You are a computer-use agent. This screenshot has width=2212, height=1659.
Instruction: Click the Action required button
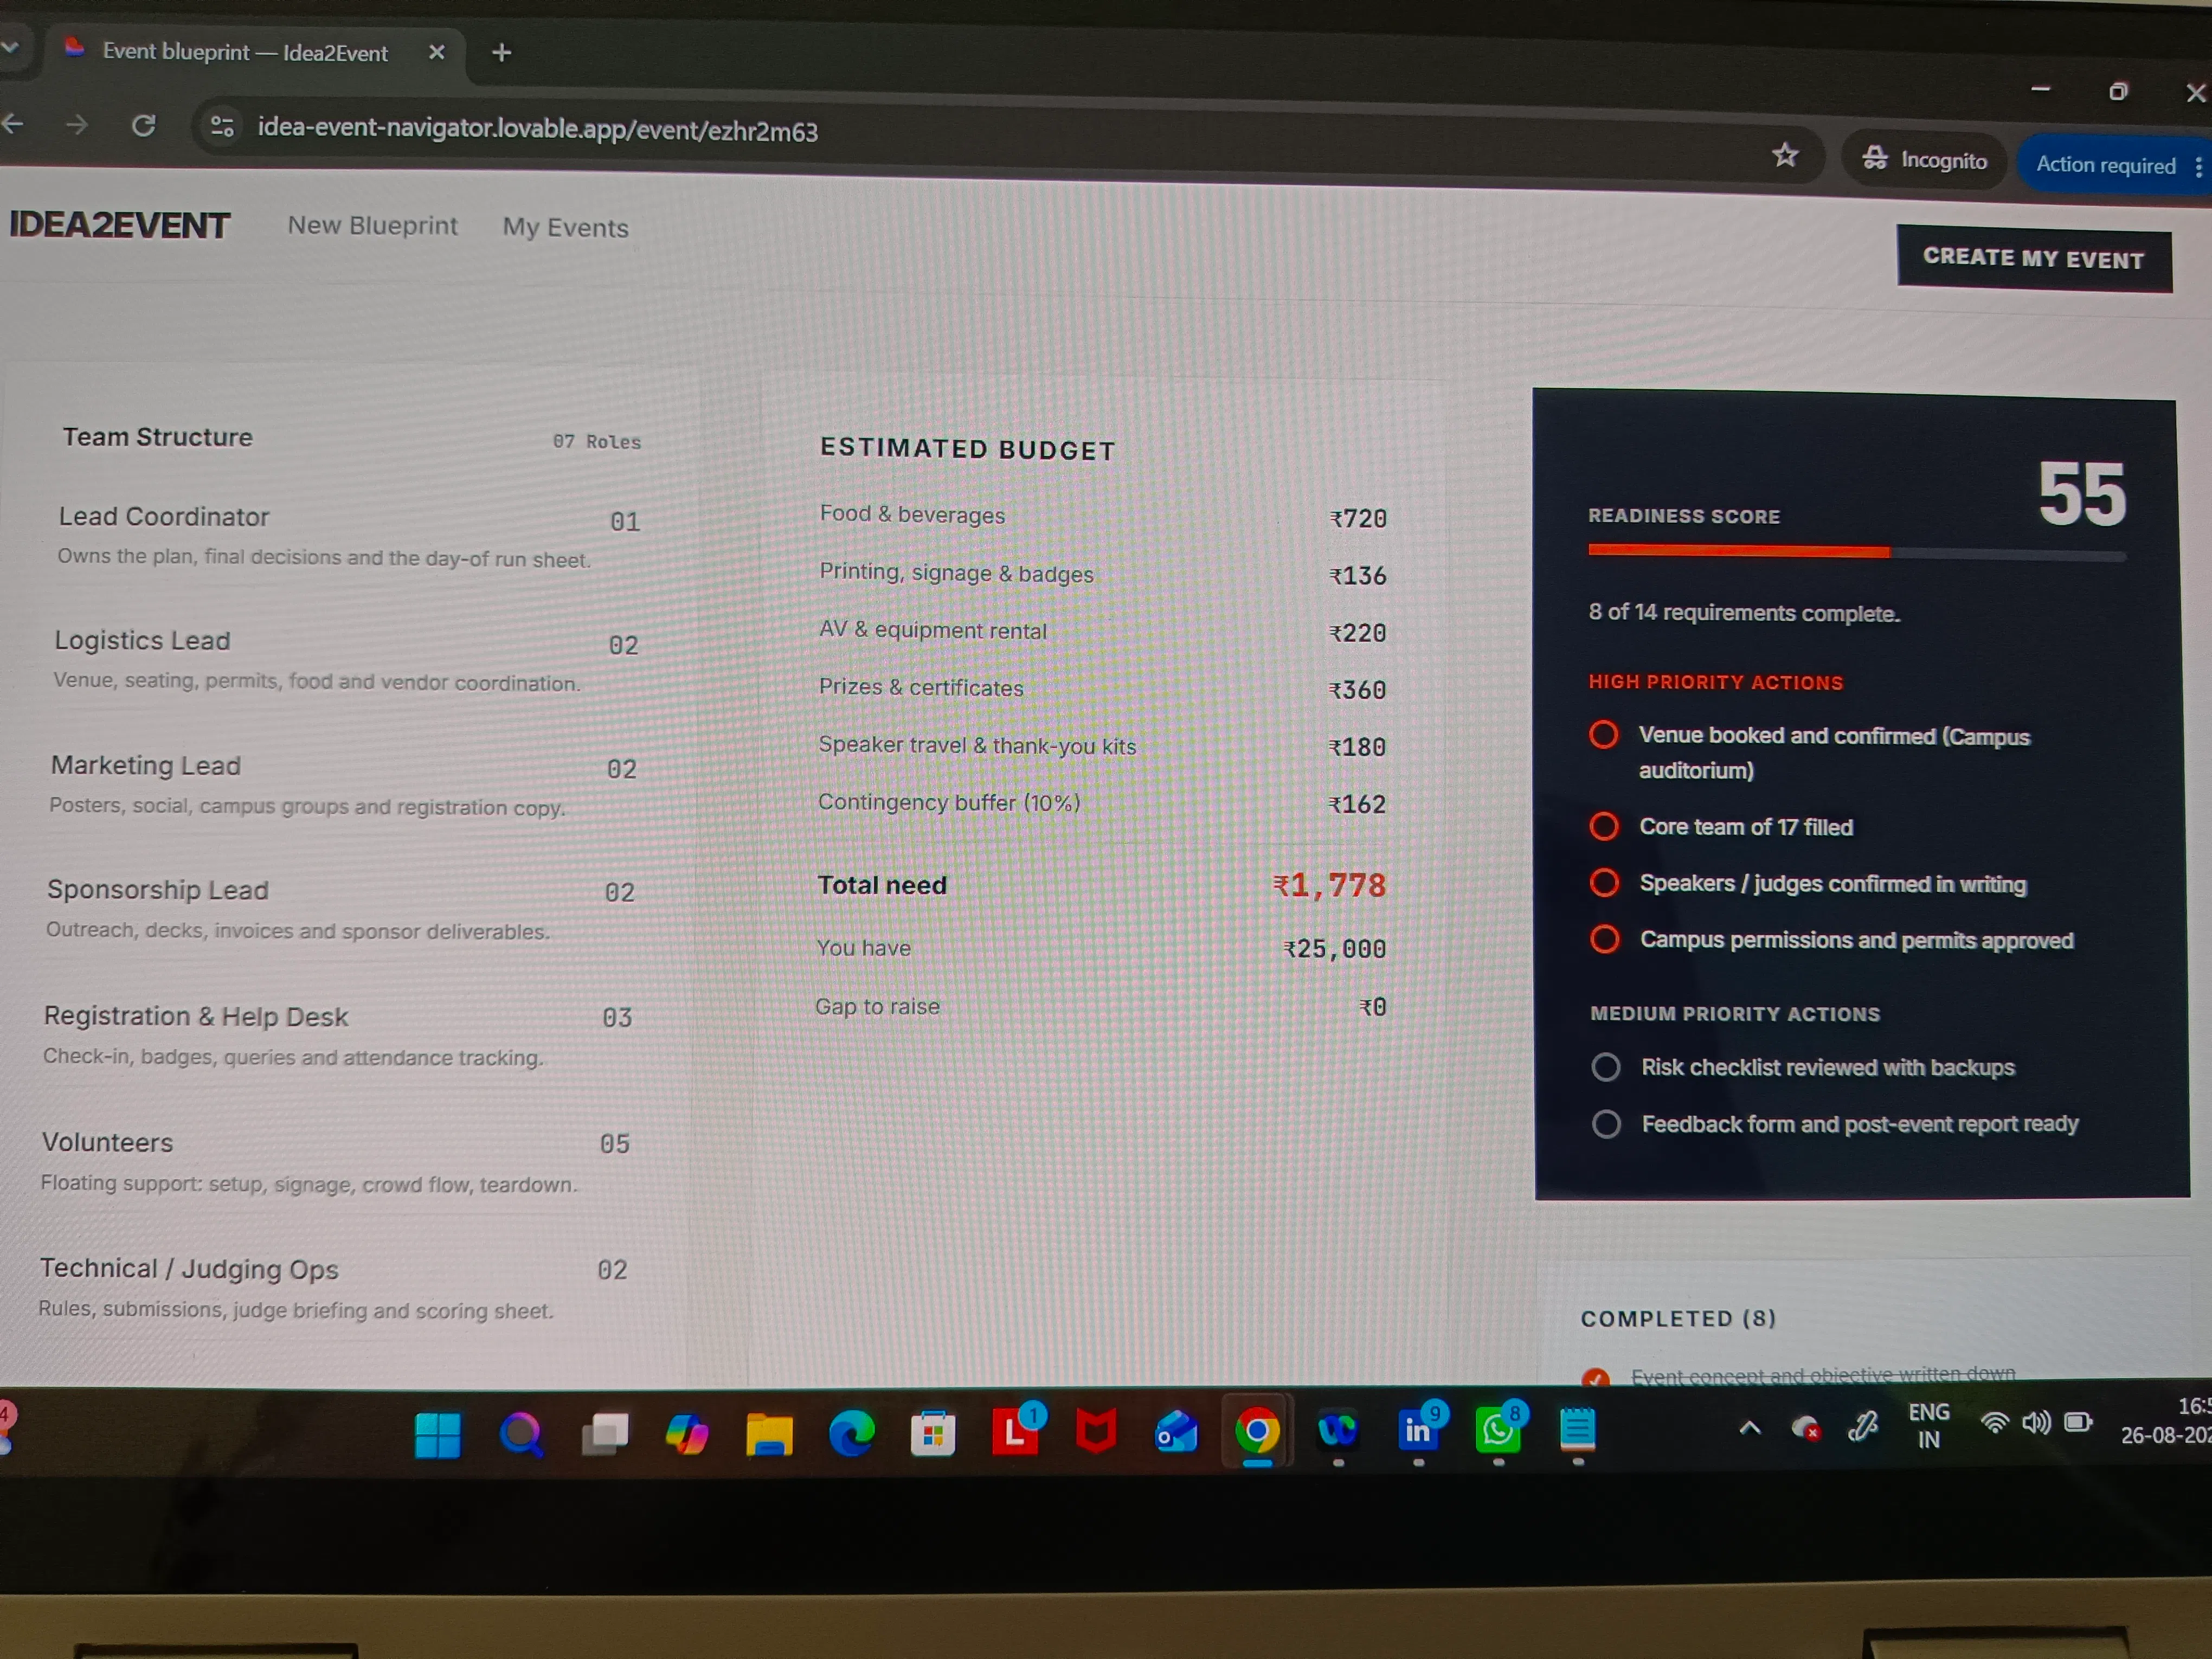[x=2105, y=166]
